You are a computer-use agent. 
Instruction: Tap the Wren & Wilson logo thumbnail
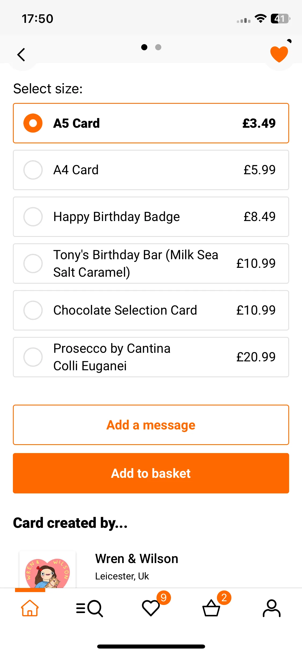[x=48, y=569]
